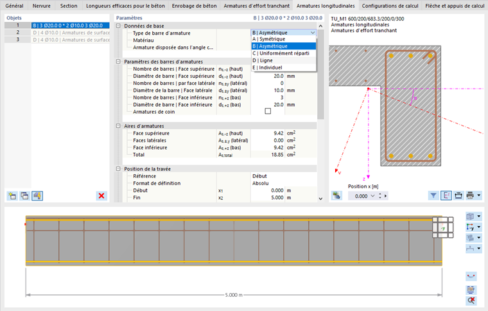The width and height of the screenshot is (488, 311).
Task: Click the -y axis view direction icon
Action: coord(470,227)
